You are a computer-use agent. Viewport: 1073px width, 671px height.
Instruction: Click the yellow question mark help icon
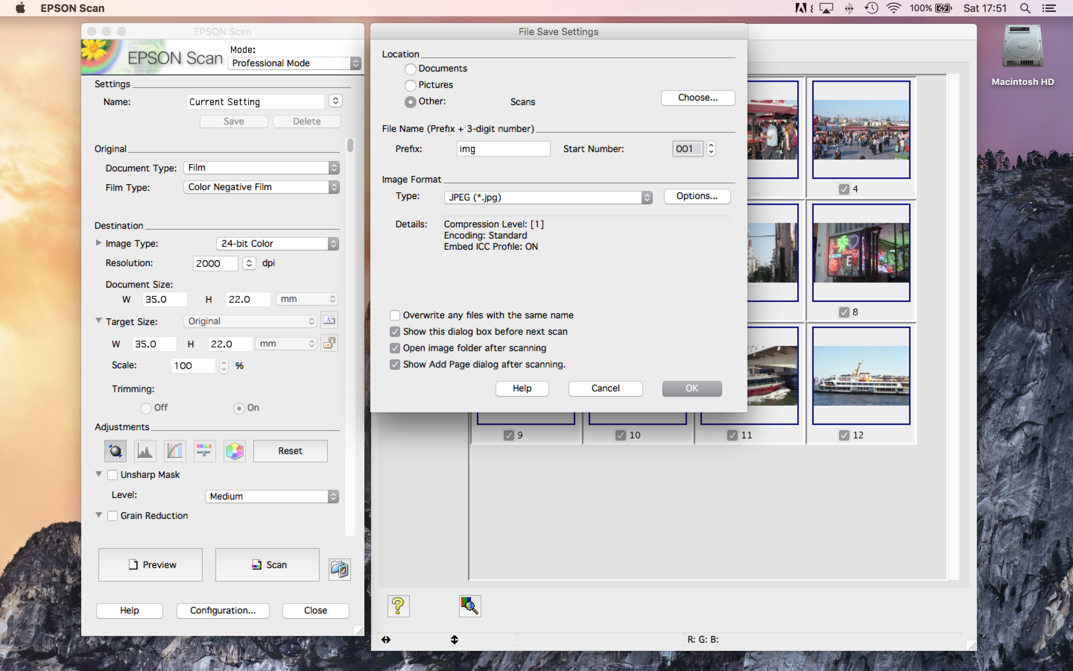coord(398,606)
